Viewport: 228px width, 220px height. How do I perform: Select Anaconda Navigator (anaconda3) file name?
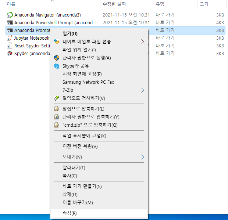(x=47, y=15)
